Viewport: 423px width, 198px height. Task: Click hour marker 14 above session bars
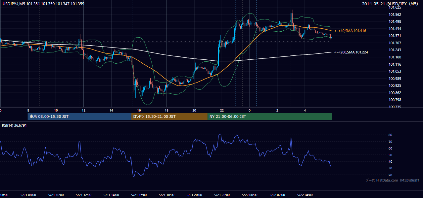pyautogui.click(x=111, y=110)
